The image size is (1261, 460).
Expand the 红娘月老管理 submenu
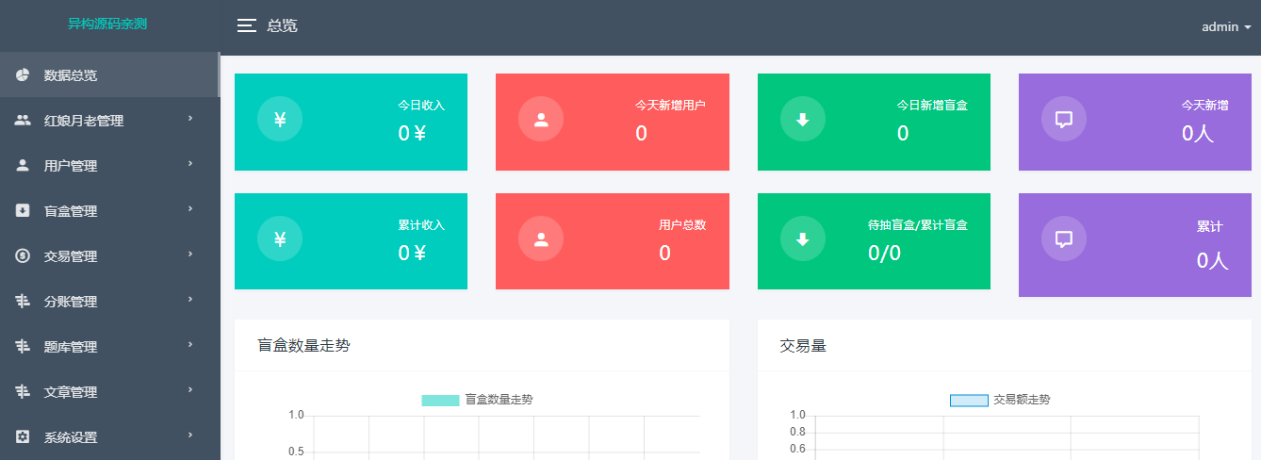[189, 119]
